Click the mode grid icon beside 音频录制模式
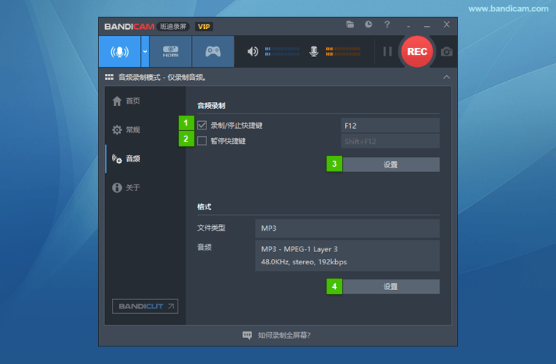The image size is (556, 364). point(109,77)
